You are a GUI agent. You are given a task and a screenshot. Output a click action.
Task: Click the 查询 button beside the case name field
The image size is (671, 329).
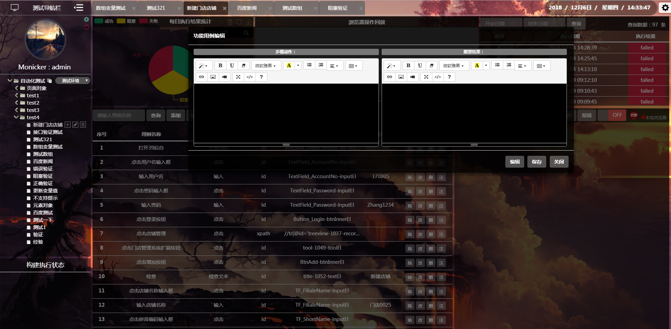pyautogui.click(x=156, y=115)
